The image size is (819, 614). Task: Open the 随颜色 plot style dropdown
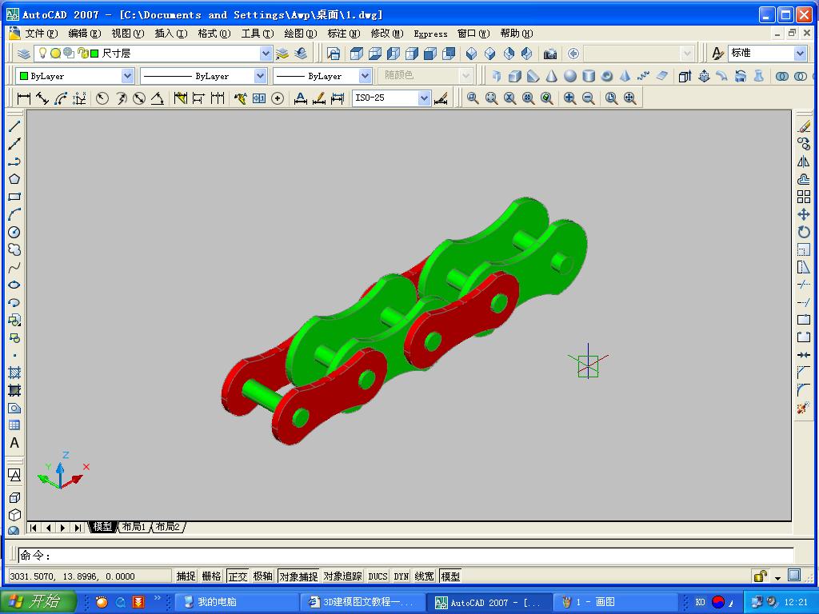(x=466, y=76)
